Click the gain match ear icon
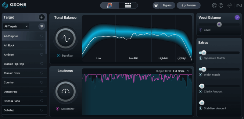 156,5
